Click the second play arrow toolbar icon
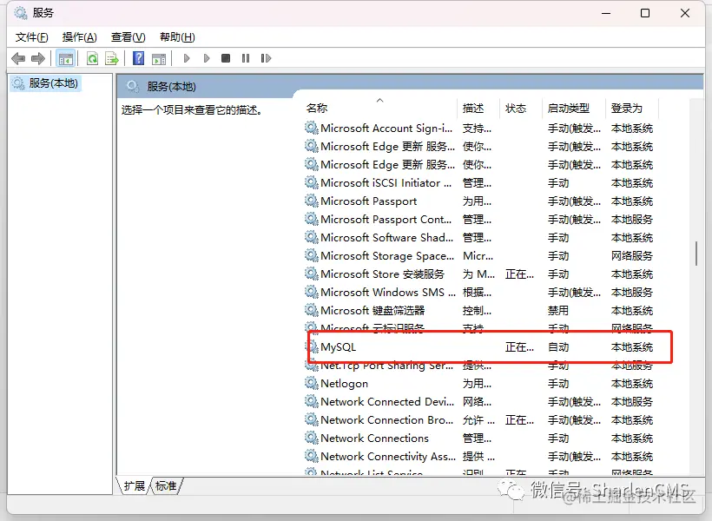Image resolution: width=712 pixels, height=521 pixels. coord(207,58)
